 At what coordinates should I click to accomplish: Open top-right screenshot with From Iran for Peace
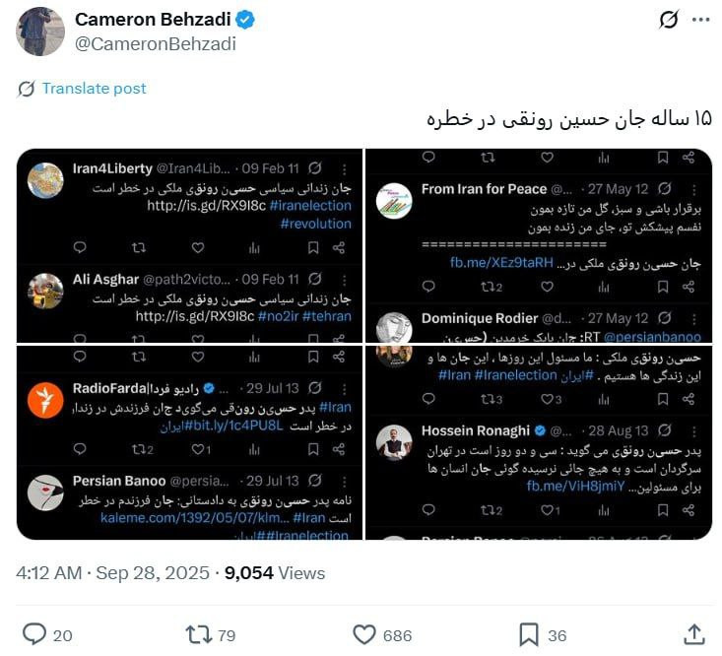pos(539,246)
